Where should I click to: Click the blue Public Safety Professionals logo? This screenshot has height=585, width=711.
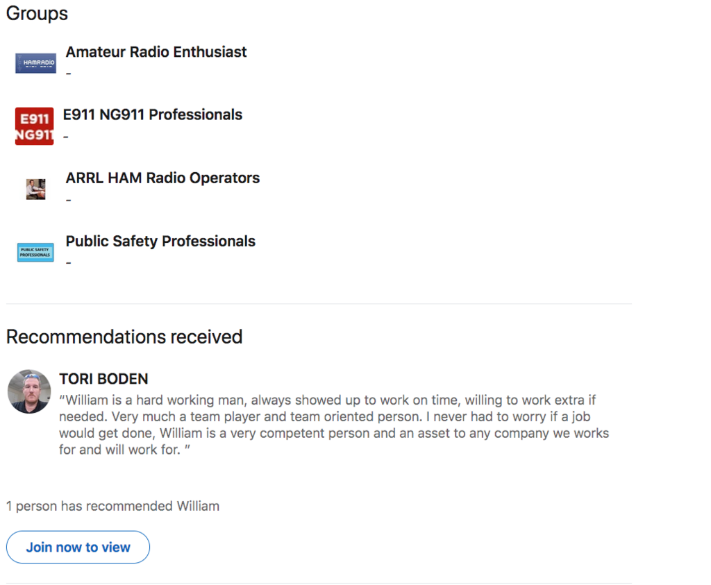[x=35, y=252]
